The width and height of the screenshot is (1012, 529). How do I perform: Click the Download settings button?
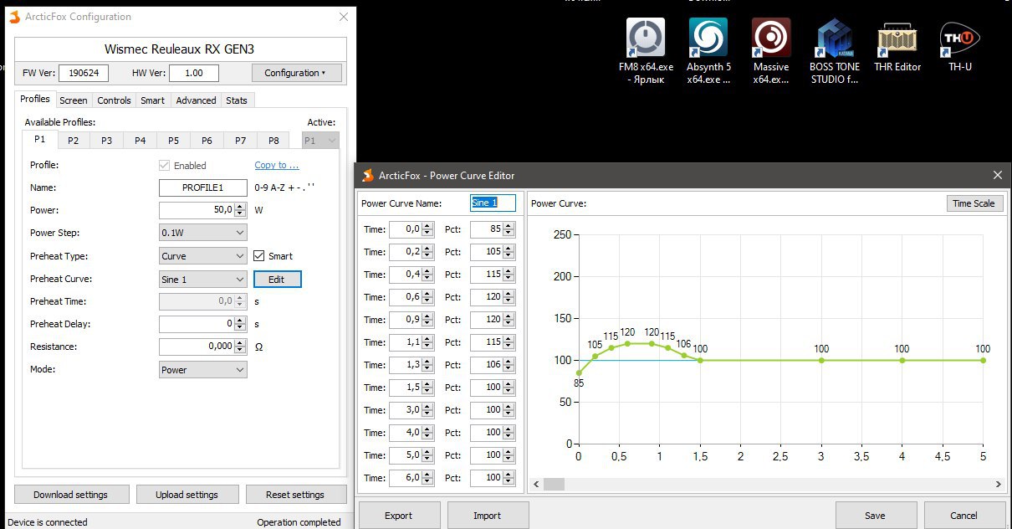point(71,495)
